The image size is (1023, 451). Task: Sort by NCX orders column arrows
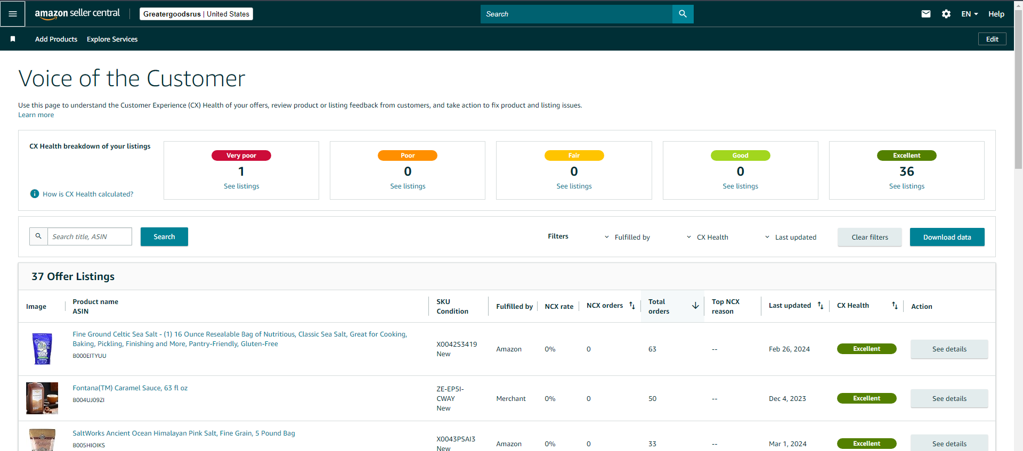632,306
